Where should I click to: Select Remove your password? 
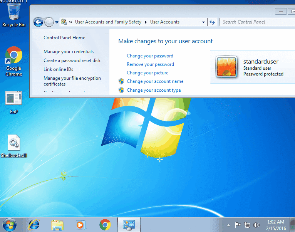click(x=150, y=64)
